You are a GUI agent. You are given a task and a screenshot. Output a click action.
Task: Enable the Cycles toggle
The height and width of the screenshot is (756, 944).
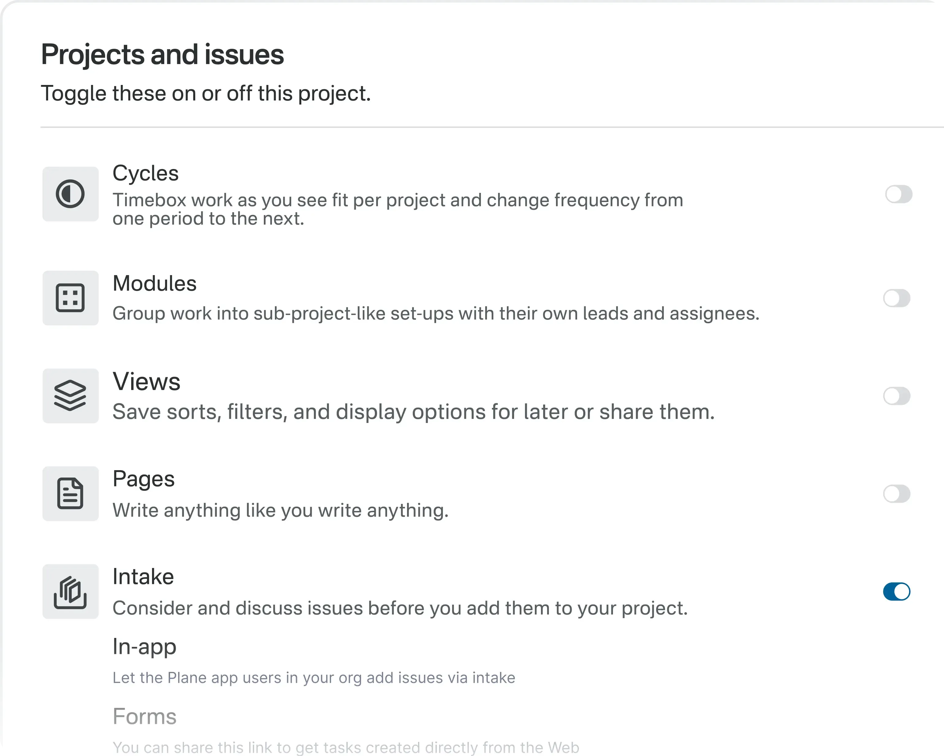click(x=898, y=194)
